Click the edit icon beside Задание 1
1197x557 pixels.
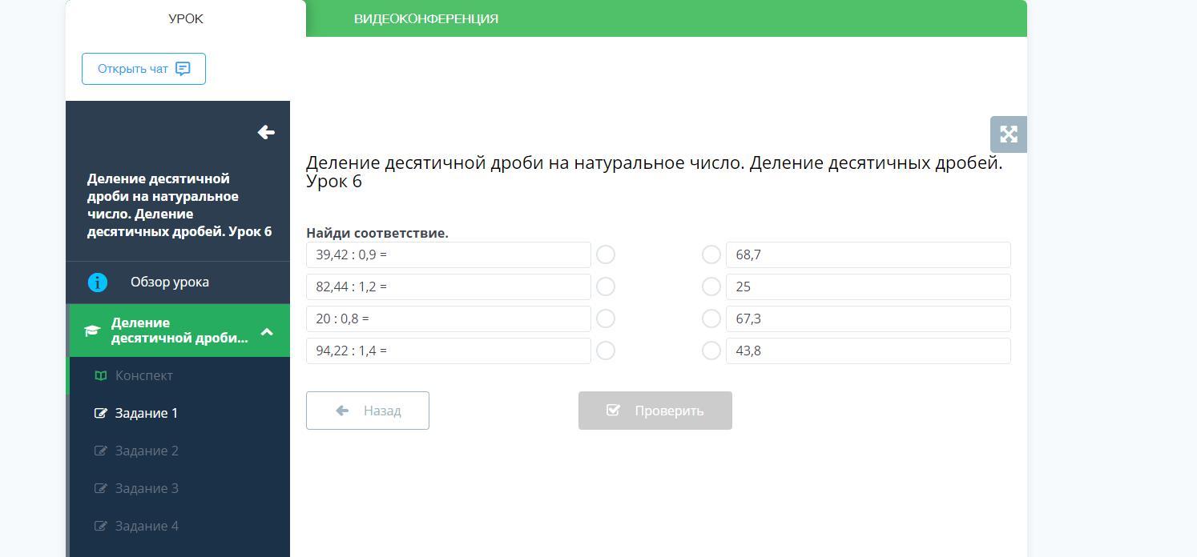click(x=101, y=413)
